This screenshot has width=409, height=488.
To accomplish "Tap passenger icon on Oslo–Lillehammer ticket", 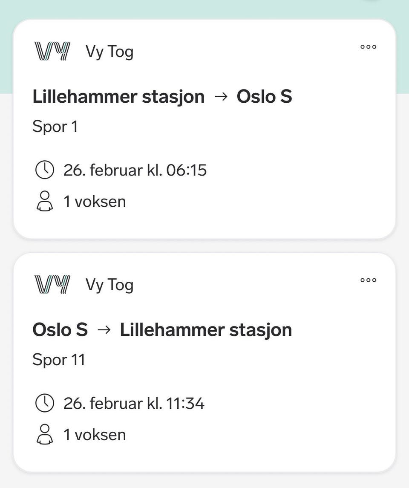I will (x=44, y=434).
